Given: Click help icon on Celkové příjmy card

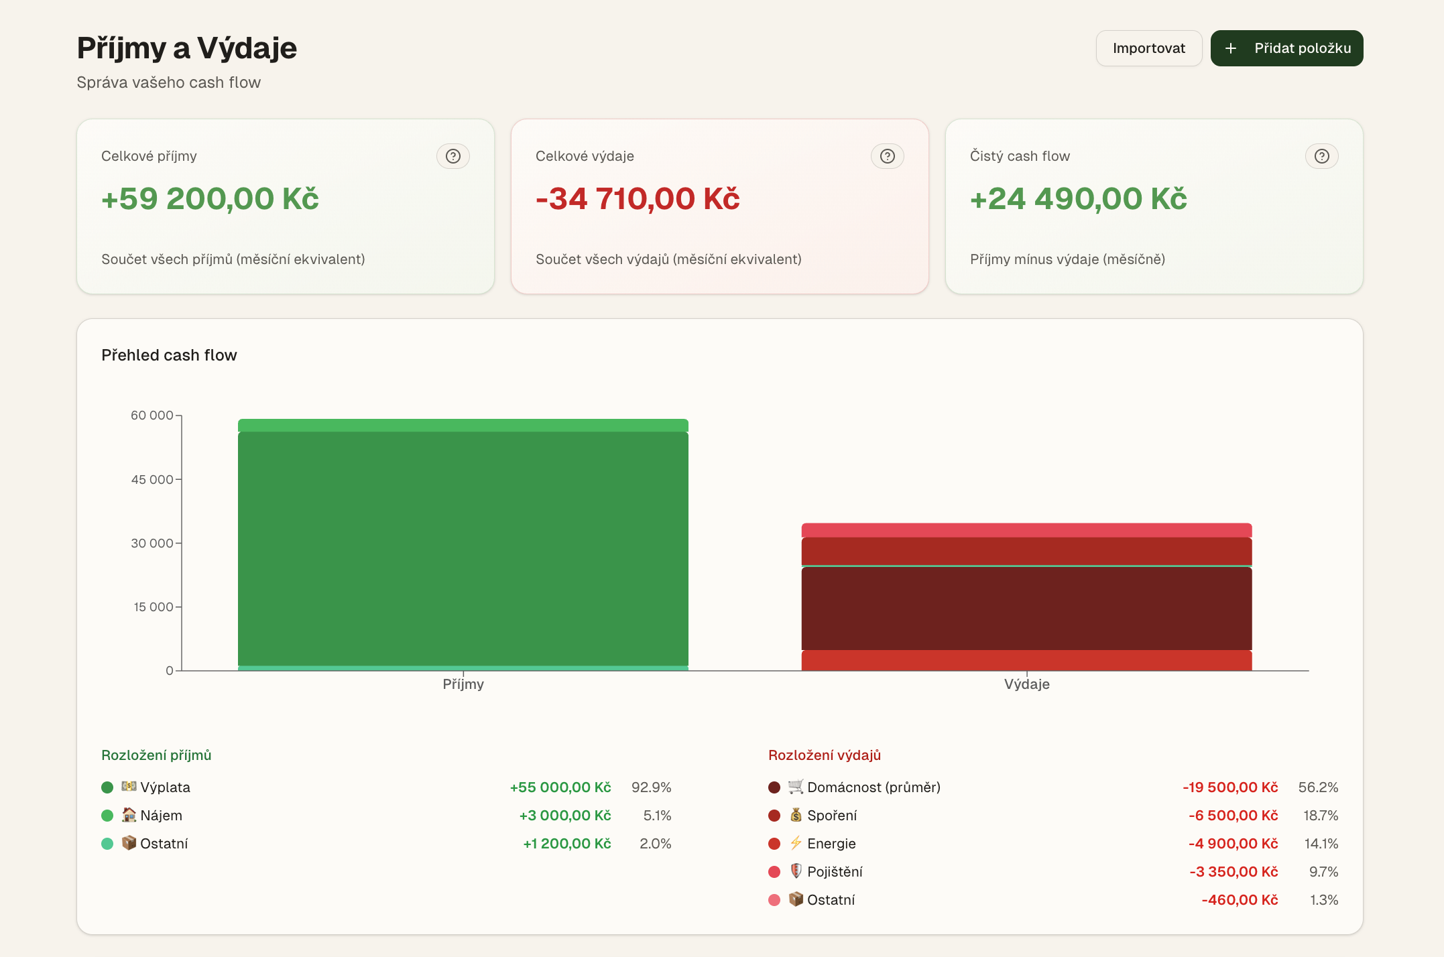Looking at the screenshot, I should pos(453,156).
